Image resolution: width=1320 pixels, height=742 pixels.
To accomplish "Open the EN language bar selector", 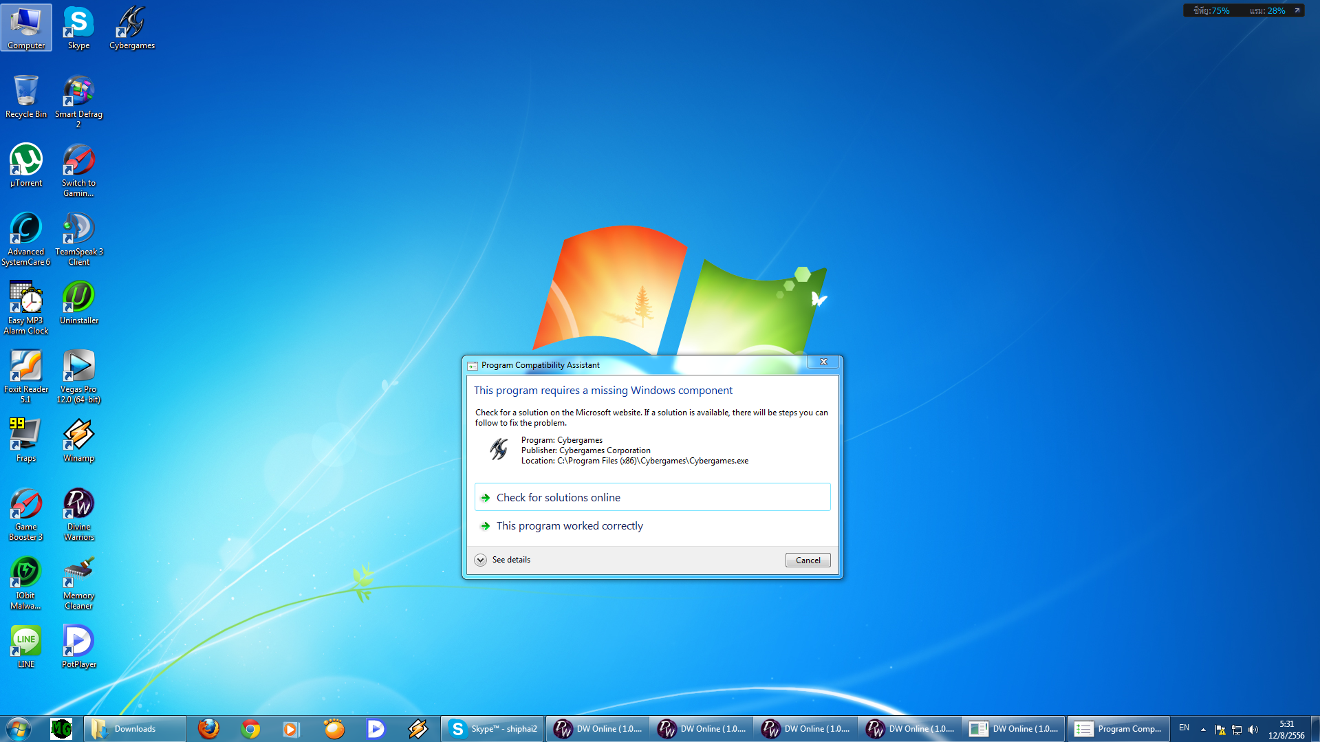I will [x=1184, y=728].
